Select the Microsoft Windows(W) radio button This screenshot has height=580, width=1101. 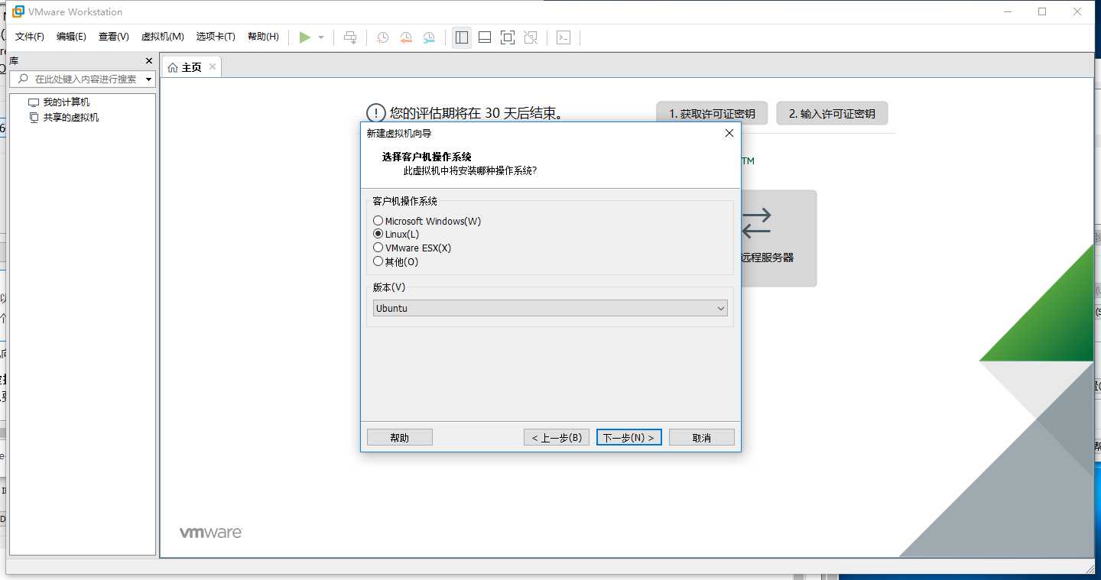point(378,221)
